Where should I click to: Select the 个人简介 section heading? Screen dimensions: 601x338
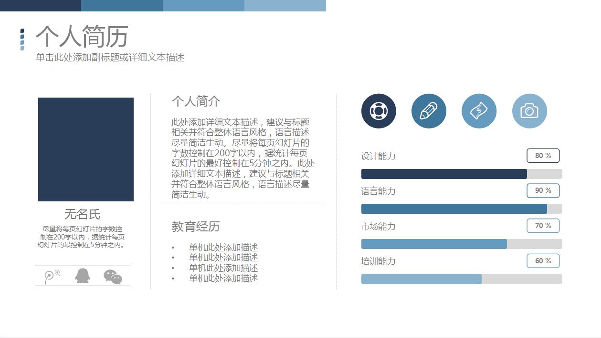196,101
